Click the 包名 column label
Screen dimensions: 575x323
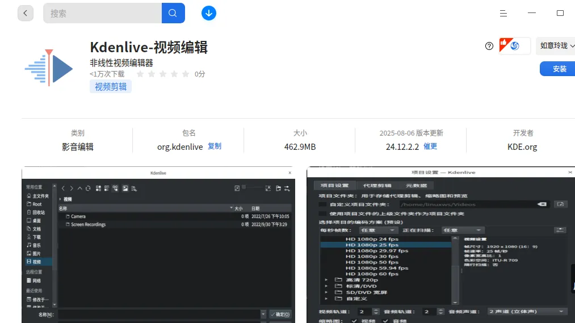pyautogui.click(x=189, y=133)
